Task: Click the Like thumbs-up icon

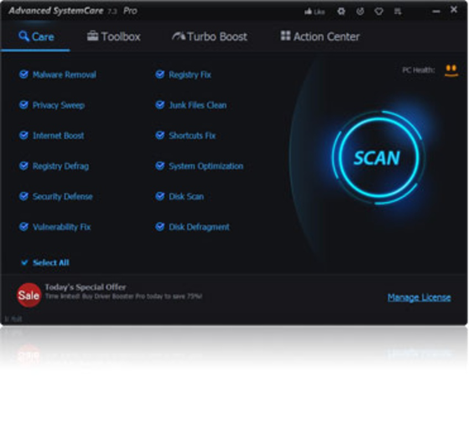Action: 308,12
